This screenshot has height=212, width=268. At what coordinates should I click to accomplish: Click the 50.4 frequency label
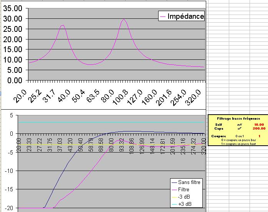(x=78, y=96)
